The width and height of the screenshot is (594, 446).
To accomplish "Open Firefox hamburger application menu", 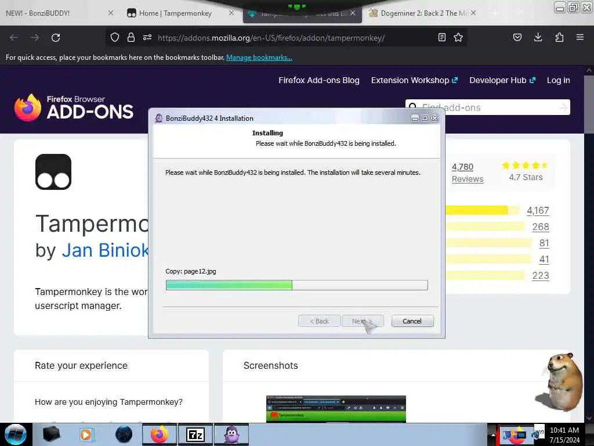I will pos(580,37).
